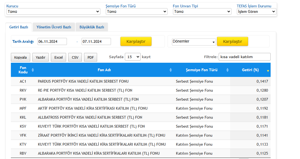Select ALBARAKA PORTFÖY KİRA SERTİFİKALARI fund name
The width and height of the screenshot is (300, 159).
click(x=99, y=154)
